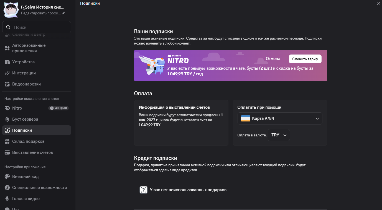The height and width of the screenshot is (210, 382).
Task: Click the Настройки приложения sidebar header
Action: click(x=25, y=167)
